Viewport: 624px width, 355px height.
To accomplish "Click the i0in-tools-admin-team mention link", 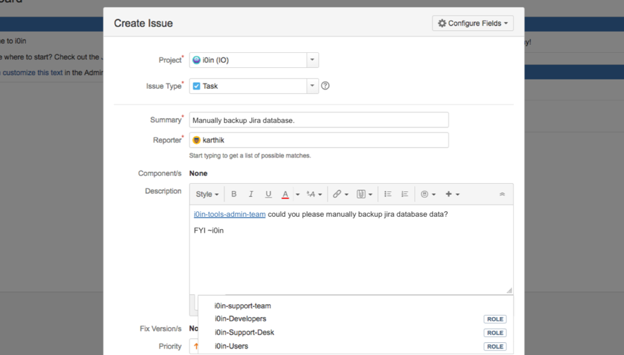I will [x=230, y=215].
